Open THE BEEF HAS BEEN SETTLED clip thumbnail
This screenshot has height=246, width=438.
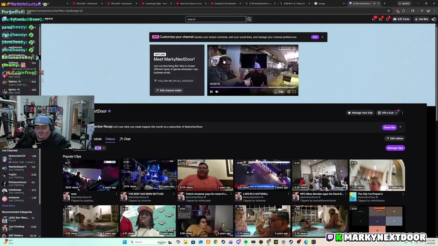pyautogui.click(x=148, y=175)
